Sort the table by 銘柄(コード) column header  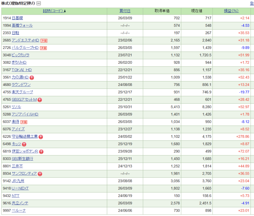[54, 11]
